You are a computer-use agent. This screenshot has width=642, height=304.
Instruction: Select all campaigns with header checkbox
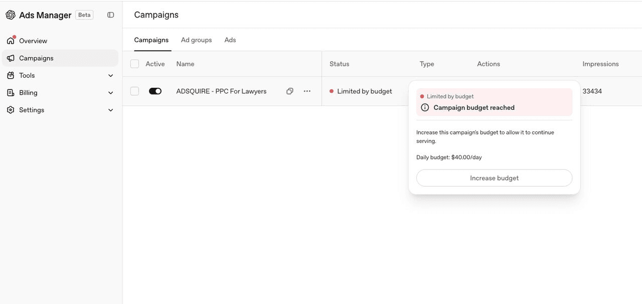click(x=134, y=64)
